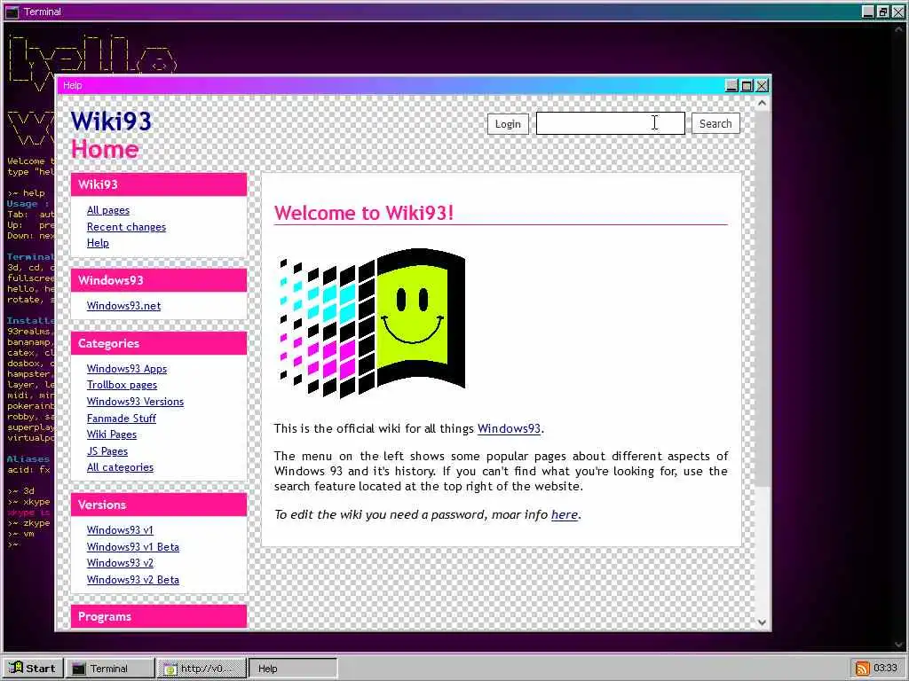Restore the Terminal window size

click(x=883, y=12)
